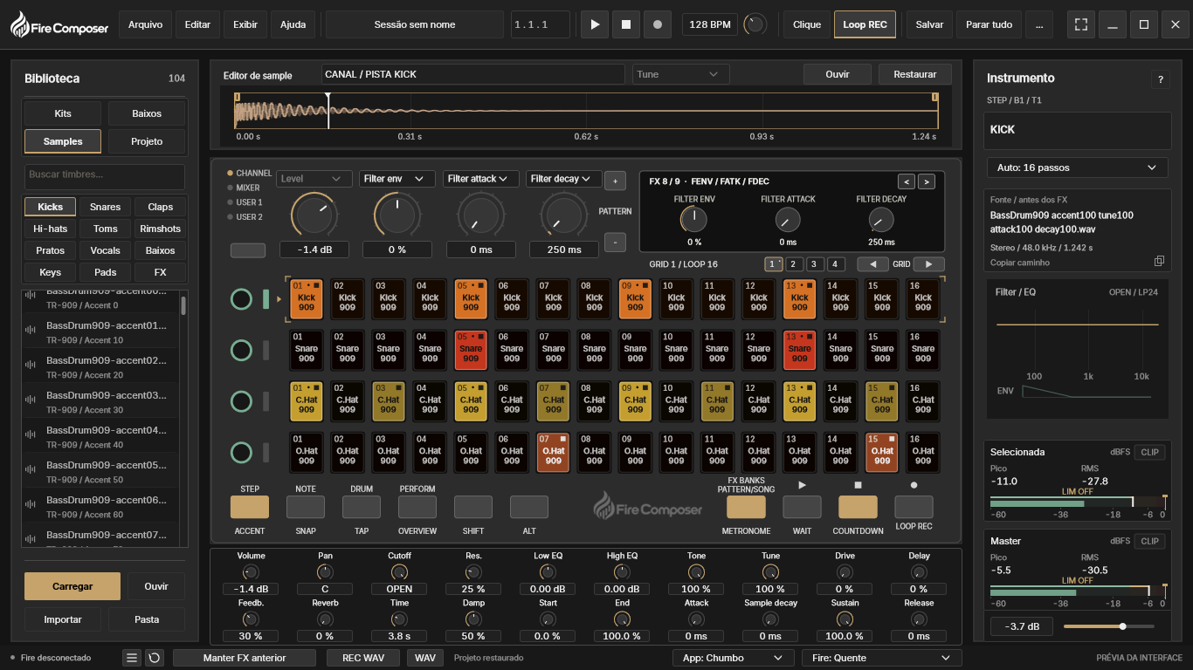1193x670 pixels.
Task: Click the pattern minus button
Action: pyautogui.click(x=615, y=242)
